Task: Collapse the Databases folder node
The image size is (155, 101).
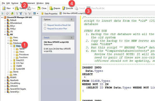Action: click(8, 43)
